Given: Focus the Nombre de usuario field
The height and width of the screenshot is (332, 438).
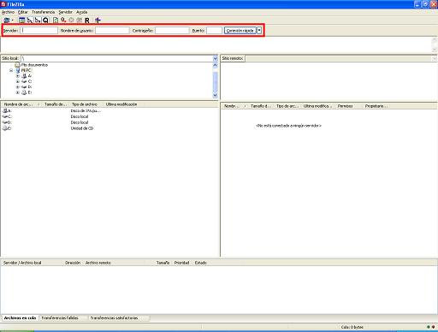Looking at the screenshot, I should [112, 30].
